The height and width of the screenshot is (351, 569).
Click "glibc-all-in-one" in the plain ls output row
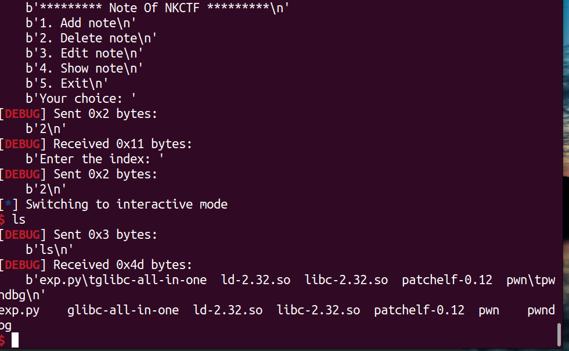click(x=123, y=310)
